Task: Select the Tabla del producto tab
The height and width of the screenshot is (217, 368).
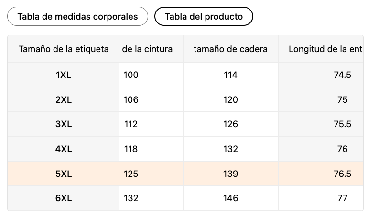Action: pyautogui.click(x=204, y=17)
